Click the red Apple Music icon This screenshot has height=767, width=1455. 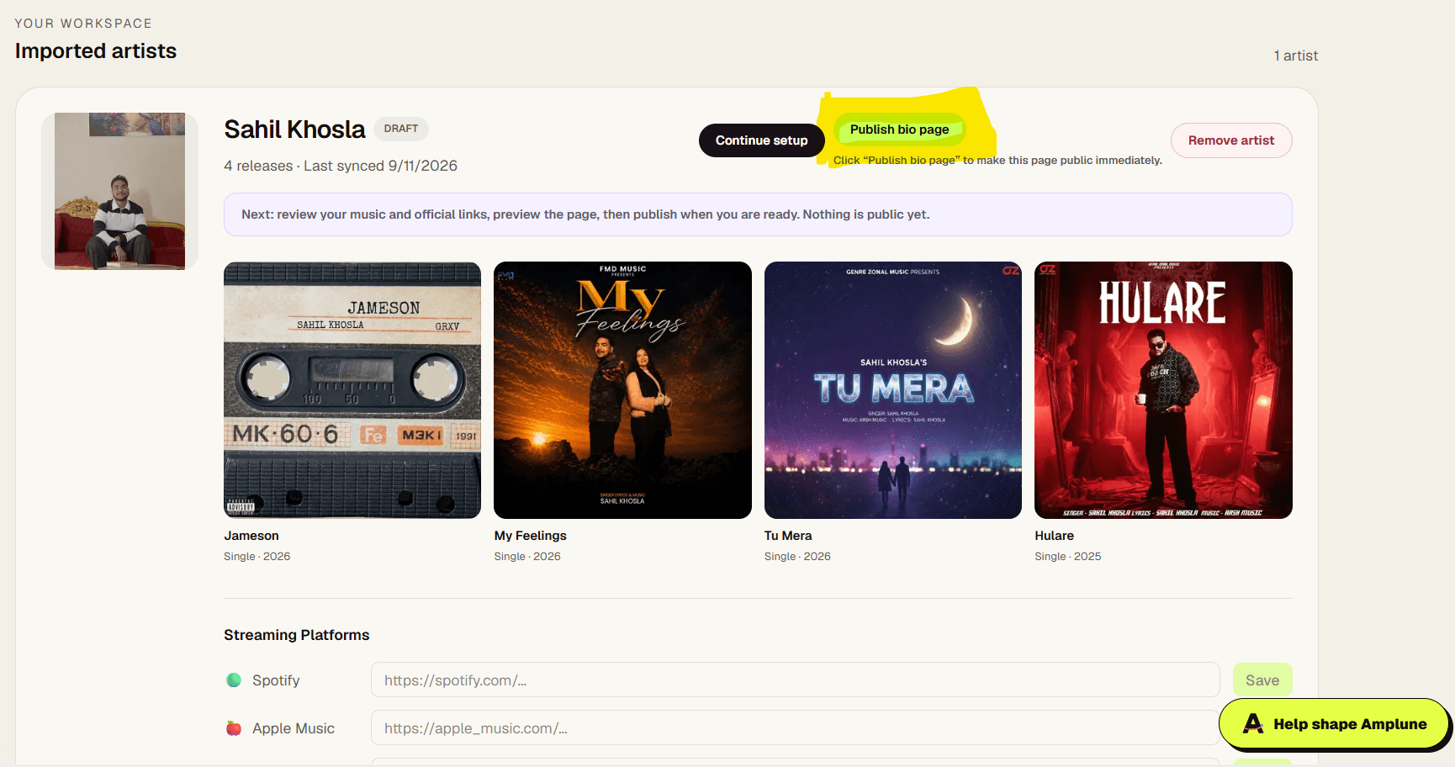[234, 728]
